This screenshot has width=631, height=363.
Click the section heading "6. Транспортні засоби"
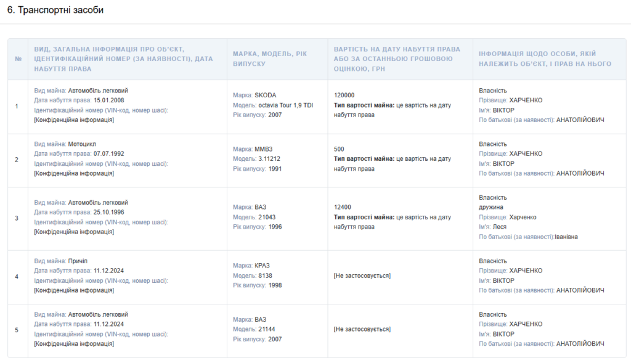coord(55,10)
